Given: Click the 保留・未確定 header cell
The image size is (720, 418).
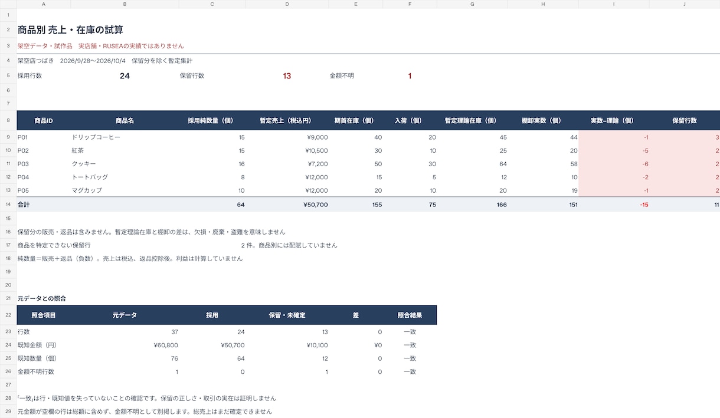Looking at the screenshot, I should click(287, 315).
